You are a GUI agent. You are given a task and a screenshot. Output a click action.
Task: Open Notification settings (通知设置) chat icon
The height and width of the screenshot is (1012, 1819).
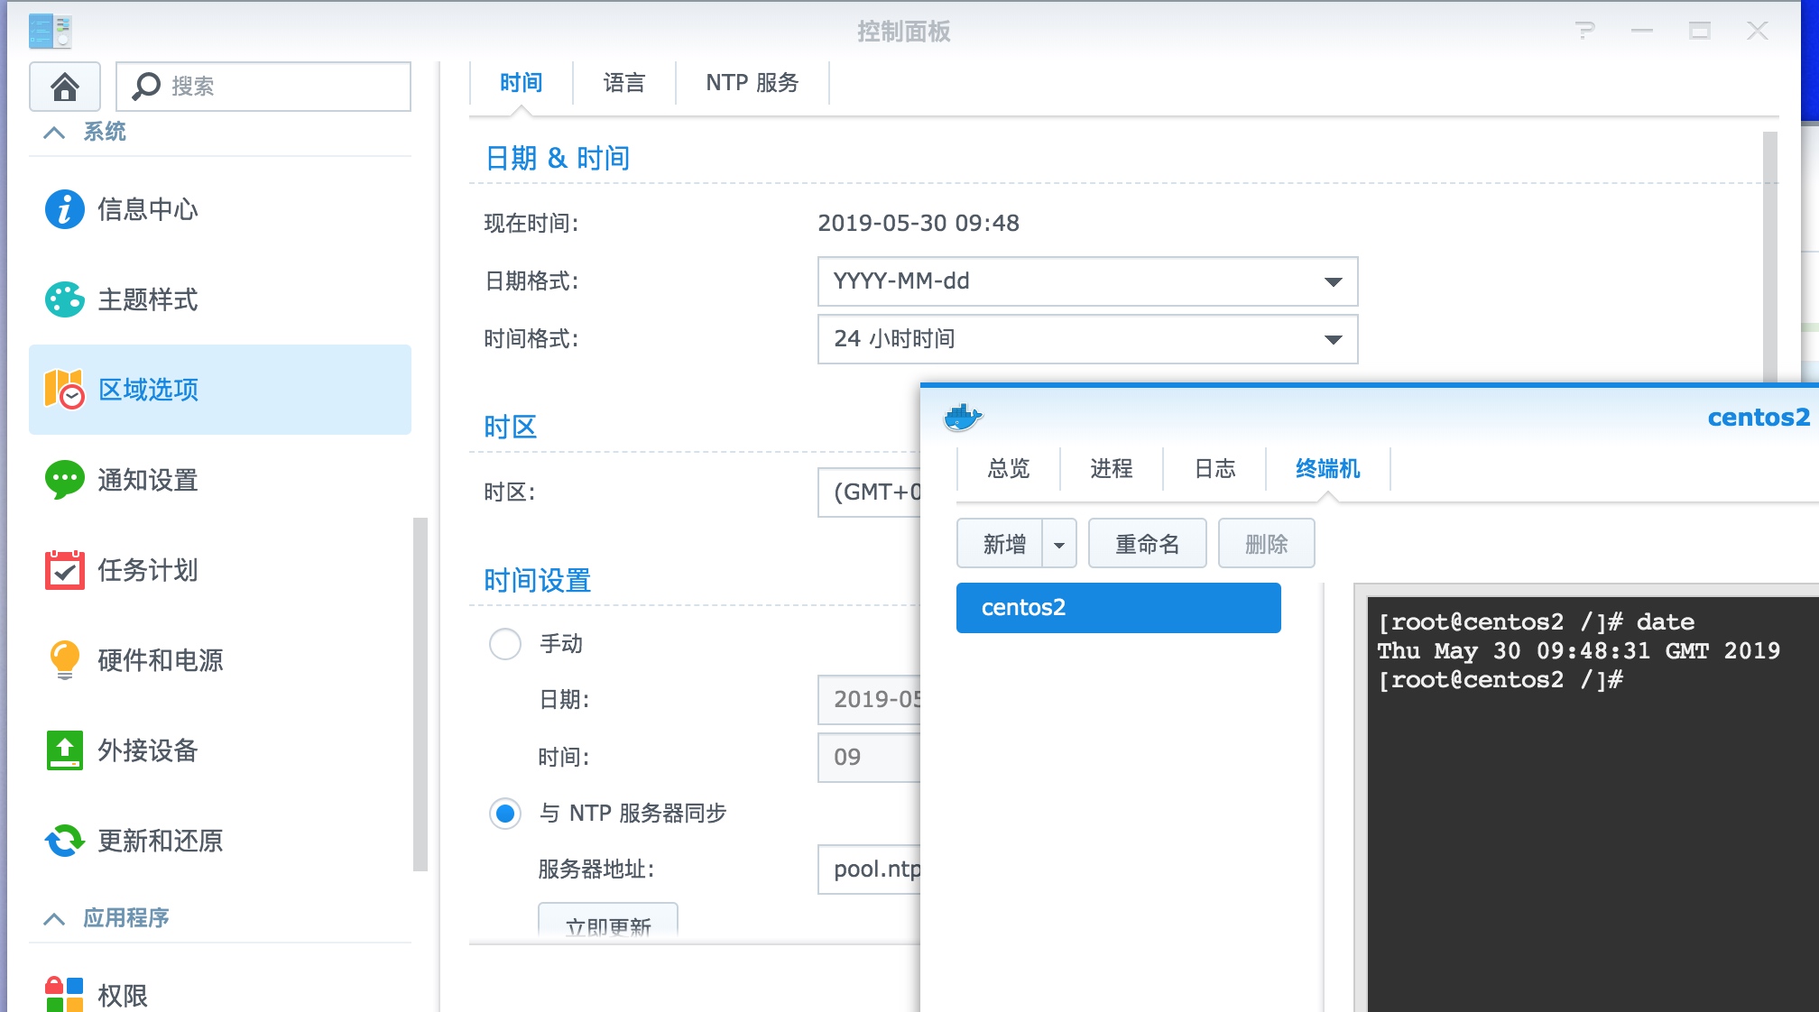coord(65,480)
